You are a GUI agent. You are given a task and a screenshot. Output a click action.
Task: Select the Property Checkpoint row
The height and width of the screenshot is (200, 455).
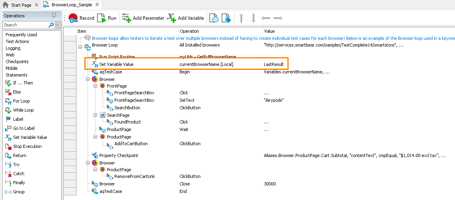coord(118,155)
